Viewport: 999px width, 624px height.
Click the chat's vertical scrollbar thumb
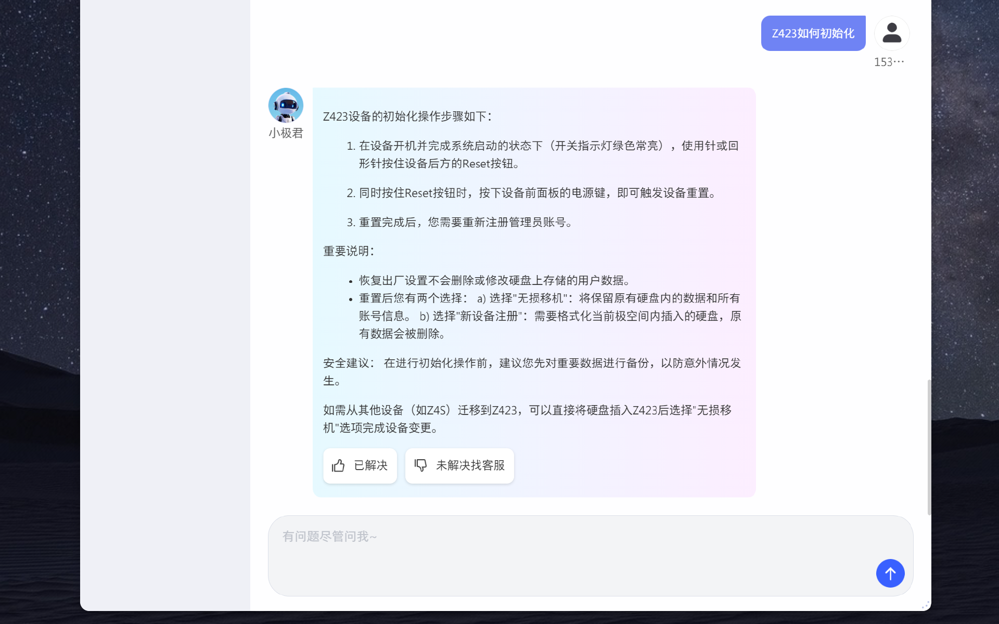coord(929,447)
